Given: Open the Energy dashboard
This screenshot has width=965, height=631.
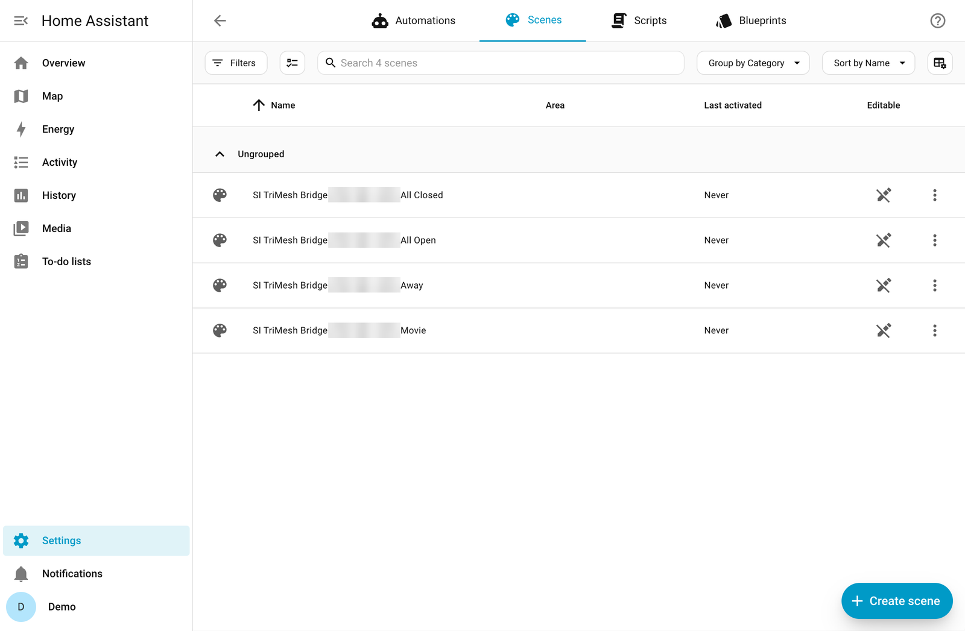Looking at the screenshot, I should click(x=96, y=130).
